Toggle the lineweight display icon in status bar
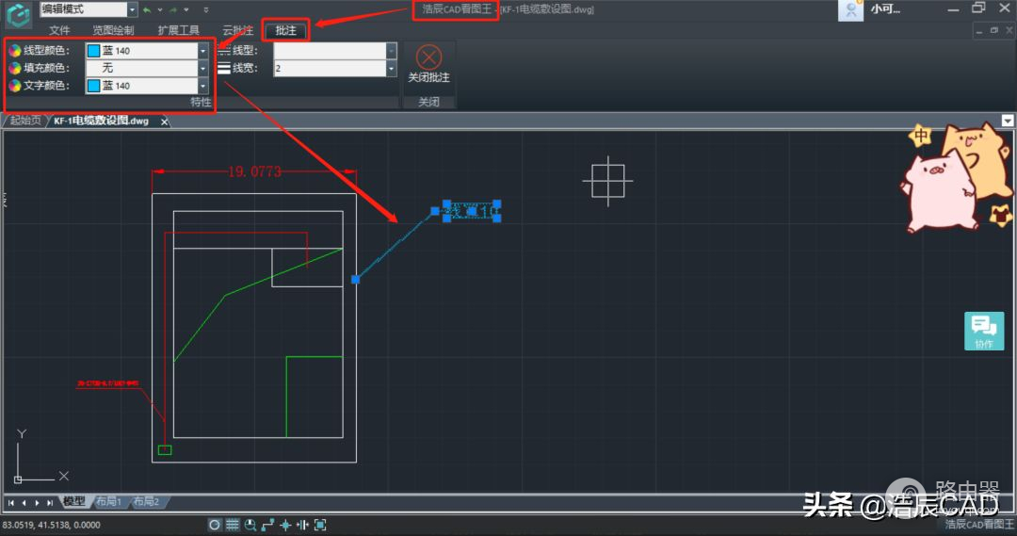Screen dimensions: 1017x536 point(302,525)
